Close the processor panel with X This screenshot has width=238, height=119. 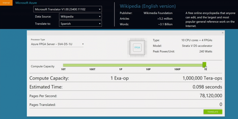223,33
